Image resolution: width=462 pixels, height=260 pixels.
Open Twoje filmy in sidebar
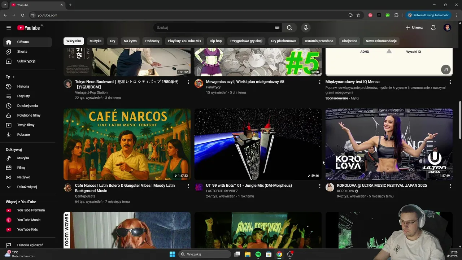tap(27, 125)
